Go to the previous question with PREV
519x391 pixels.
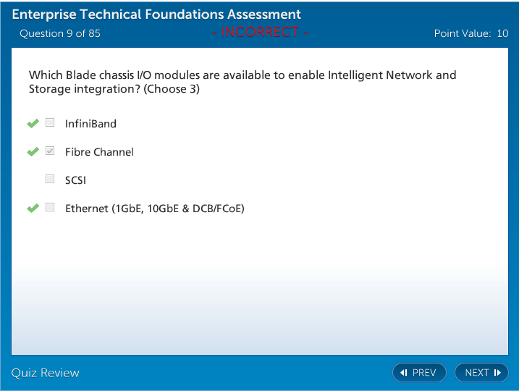click(419, 373)
